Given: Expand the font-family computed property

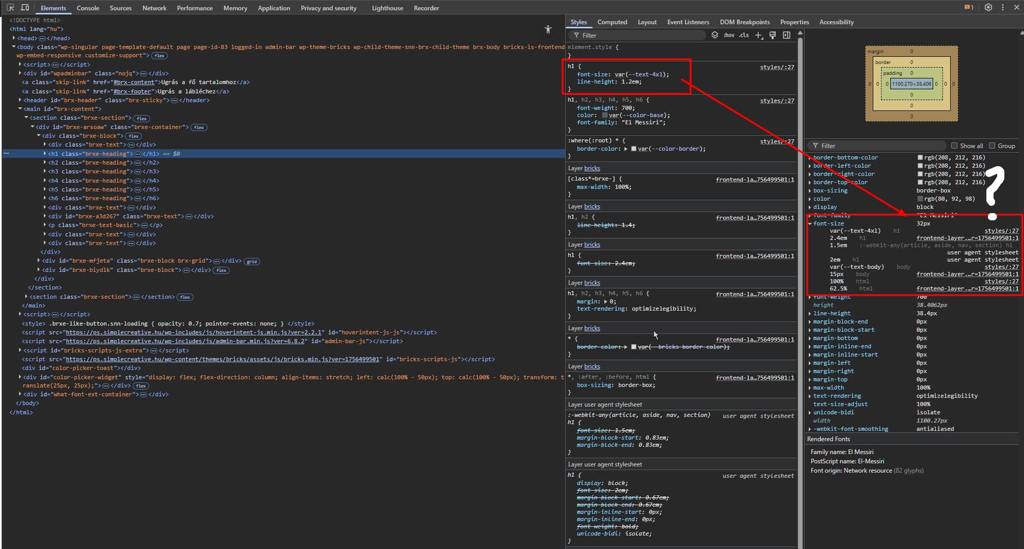Looking at the screenshot, I should click(810, 215).
